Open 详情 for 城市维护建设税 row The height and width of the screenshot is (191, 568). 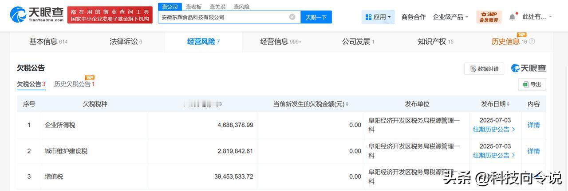pyautogui.click(x=533, y=151)
